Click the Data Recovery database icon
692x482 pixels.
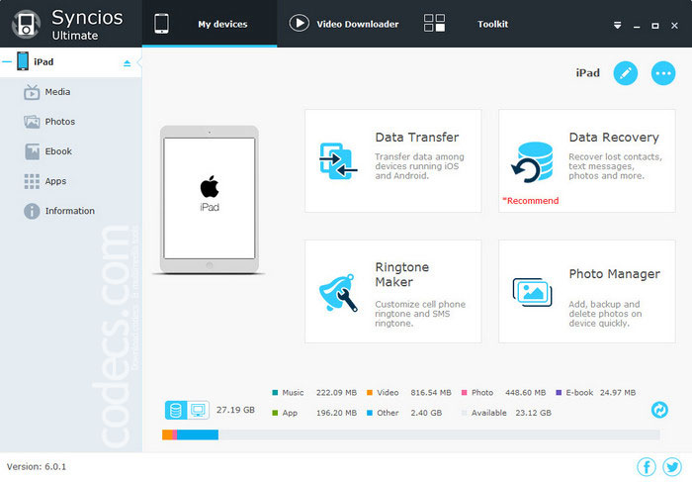pyautogui.click(x=532, y=162)
